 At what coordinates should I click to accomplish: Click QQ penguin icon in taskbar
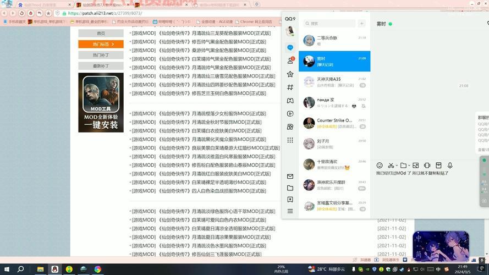pyautogui.click(x=54, y=269)
